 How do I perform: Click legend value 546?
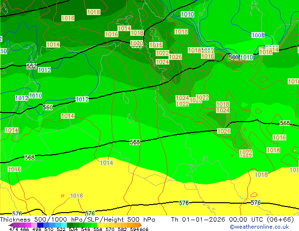coord(86,229)
